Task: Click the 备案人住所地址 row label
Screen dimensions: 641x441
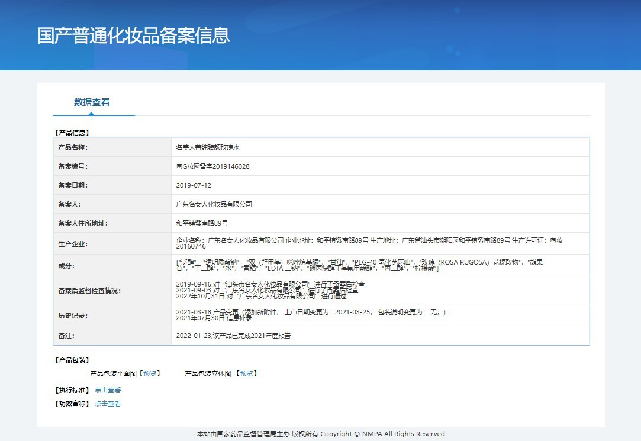Action: (x=83, y=223)
